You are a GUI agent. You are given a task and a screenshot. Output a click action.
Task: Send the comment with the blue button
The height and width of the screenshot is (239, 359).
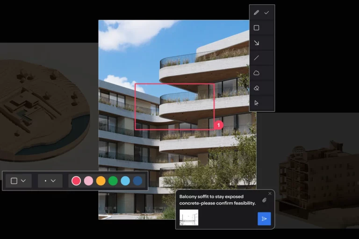(264, 218)
